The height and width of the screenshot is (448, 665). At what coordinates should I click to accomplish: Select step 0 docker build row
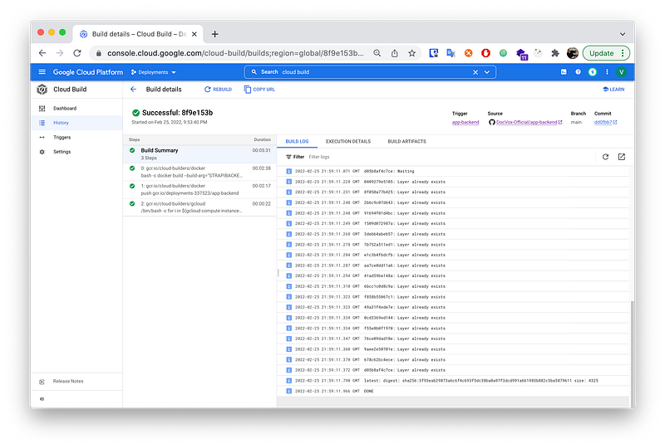click(199, 172)
